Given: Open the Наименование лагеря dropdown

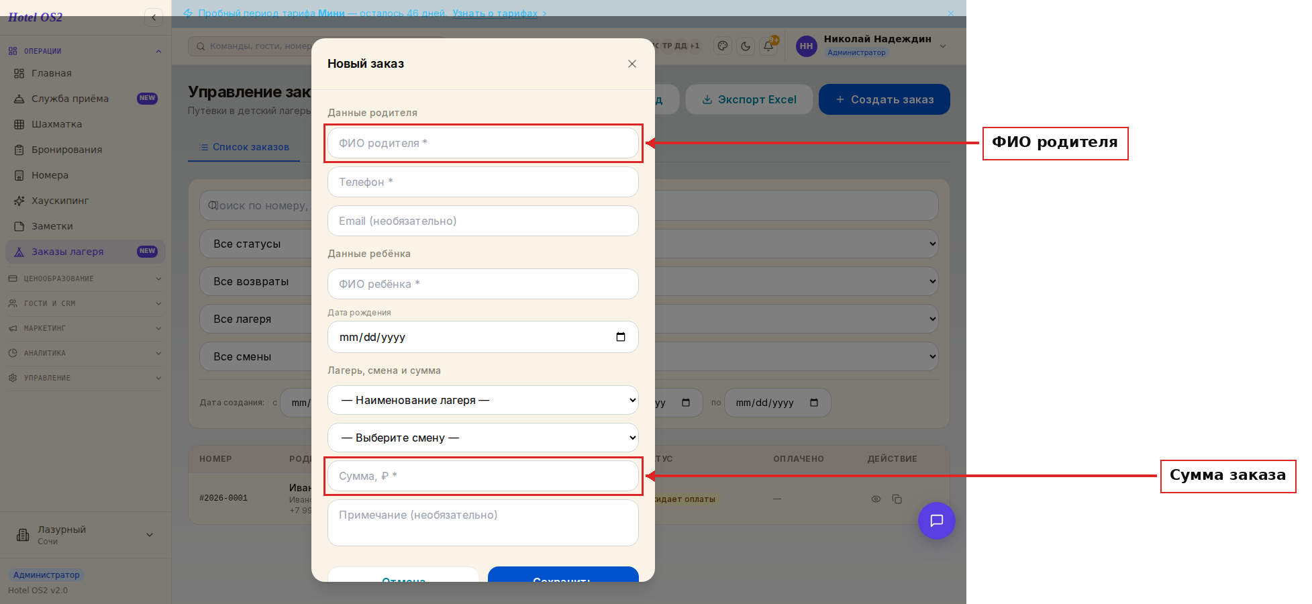Looking at the screenshot, I should click(483, 400).
